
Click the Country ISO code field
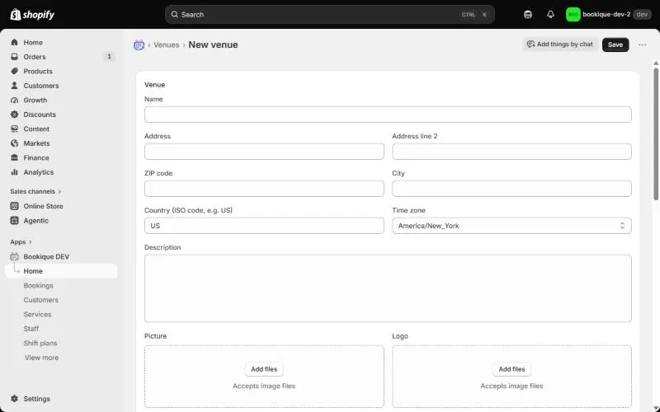[264, 226]
